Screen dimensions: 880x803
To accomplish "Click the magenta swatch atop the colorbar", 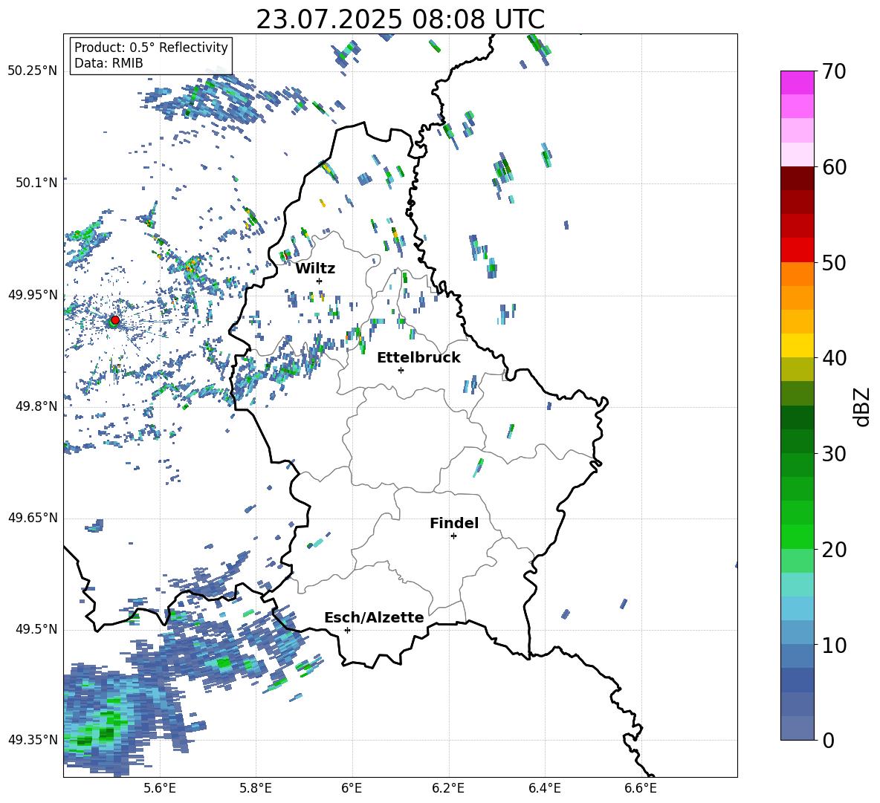I will [x=797, y=83].
